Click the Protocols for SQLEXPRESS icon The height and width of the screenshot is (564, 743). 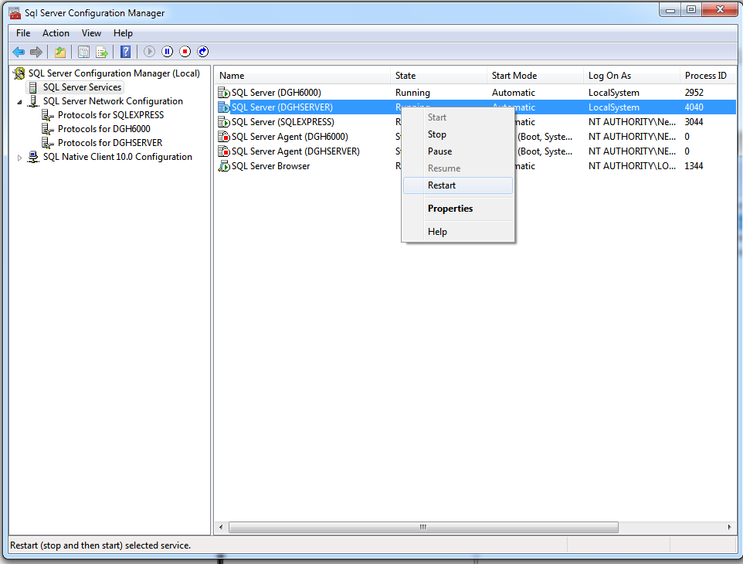click(x=47, y=115)
